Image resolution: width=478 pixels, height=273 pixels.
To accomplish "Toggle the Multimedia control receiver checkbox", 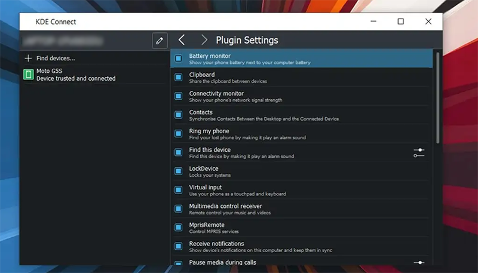I will tap(179, 208).
